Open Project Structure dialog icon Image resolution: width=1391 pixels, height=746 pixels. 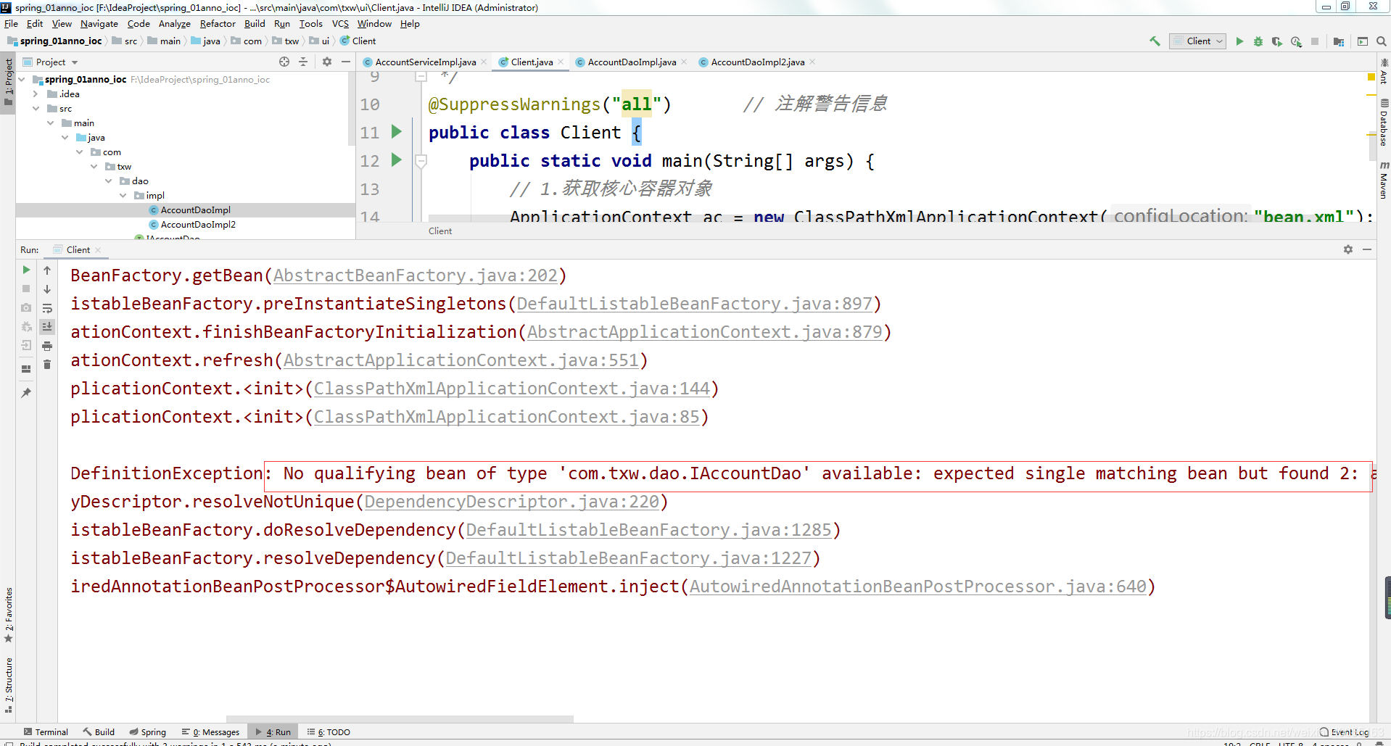click(1339, 41)
